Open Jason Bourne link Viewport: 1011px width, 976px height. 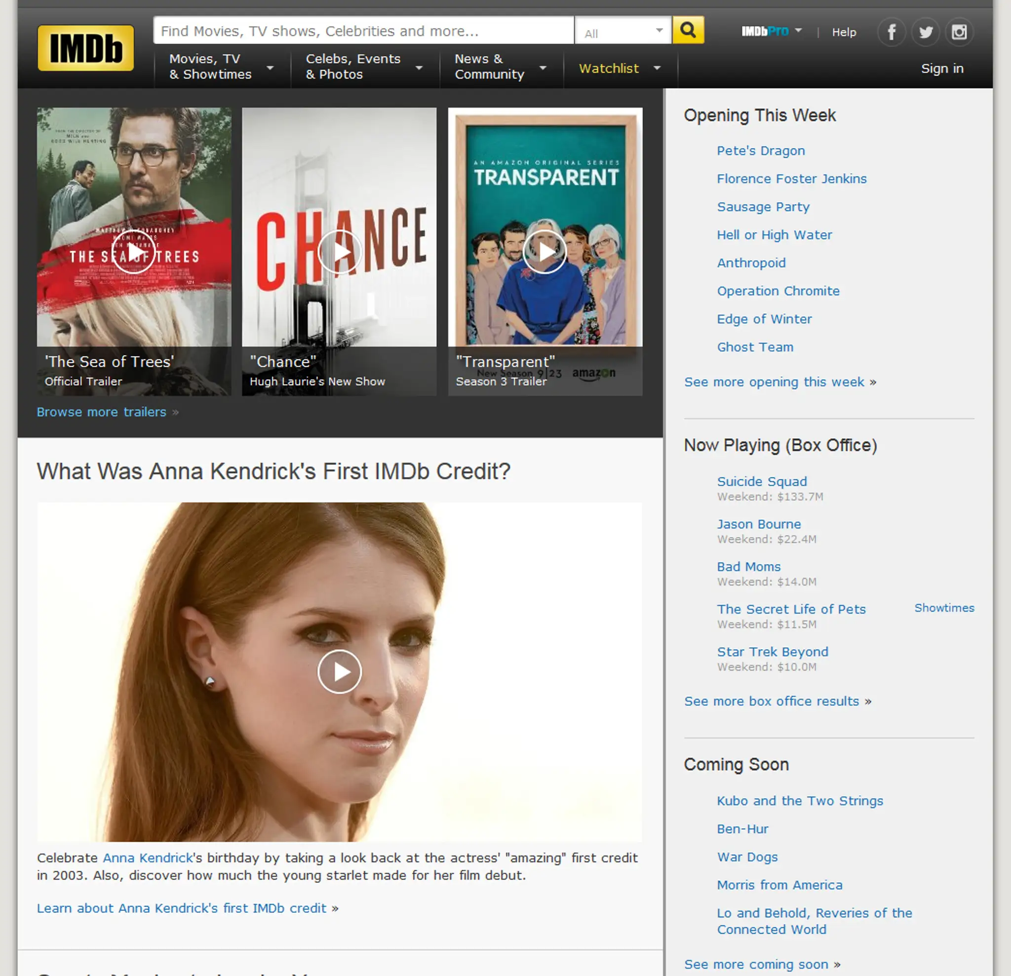(759, 524)
